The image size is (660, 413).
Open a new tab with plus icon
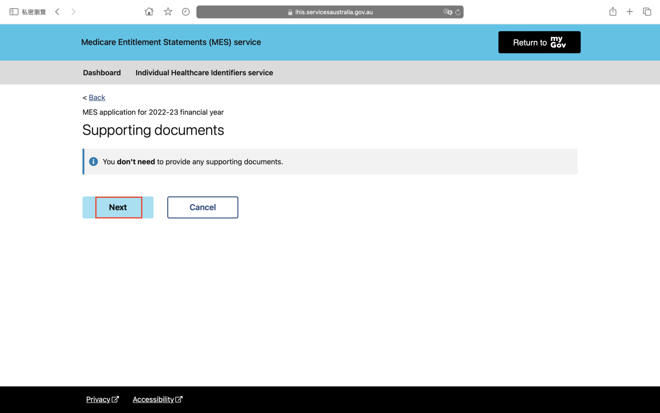point(629,12)
